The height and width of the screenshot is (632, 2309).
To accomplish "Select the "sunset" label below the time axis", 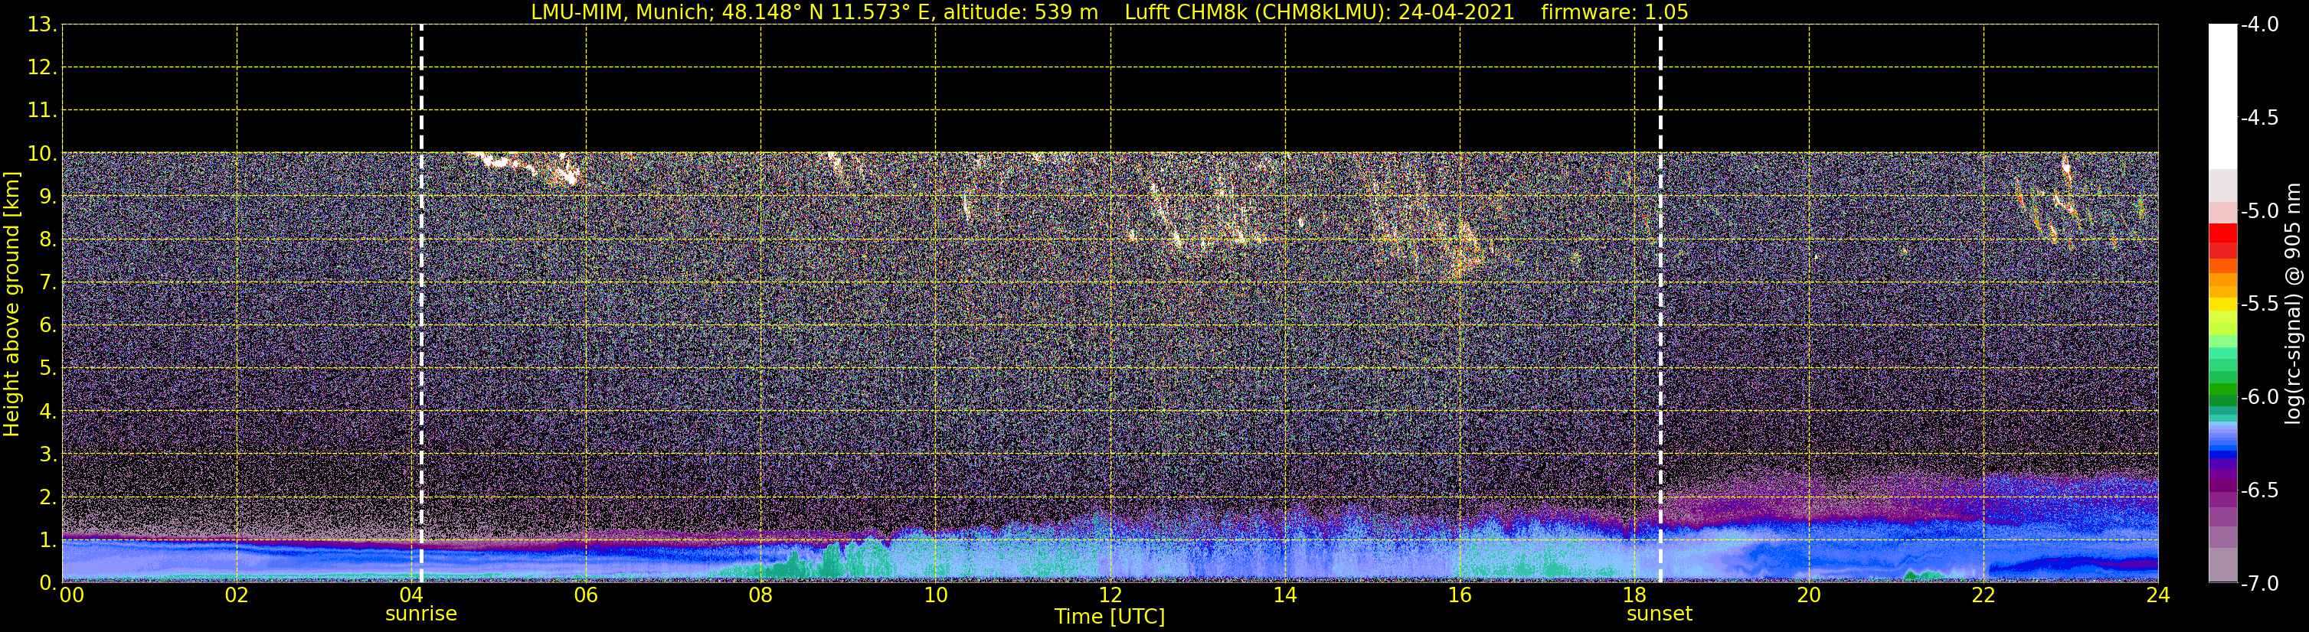I will [1659, 614].
